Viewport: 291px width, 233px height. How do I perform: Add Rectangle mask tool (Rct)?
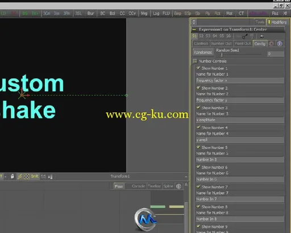[x=217, y=14]
